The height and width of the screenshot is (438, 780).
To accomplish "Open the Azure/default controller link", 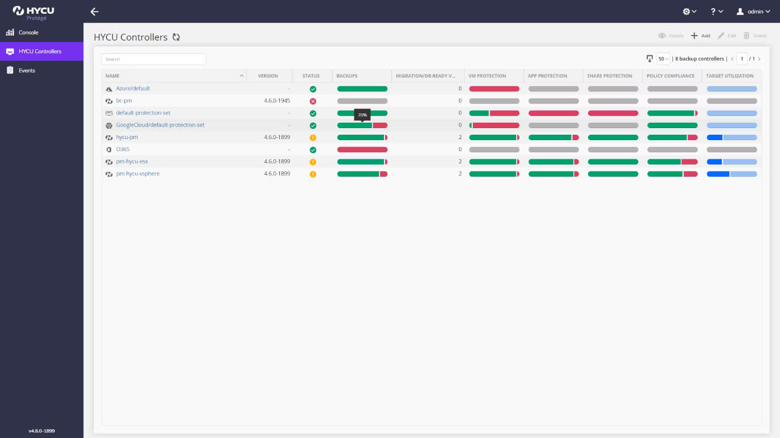I will coord(133,88).
